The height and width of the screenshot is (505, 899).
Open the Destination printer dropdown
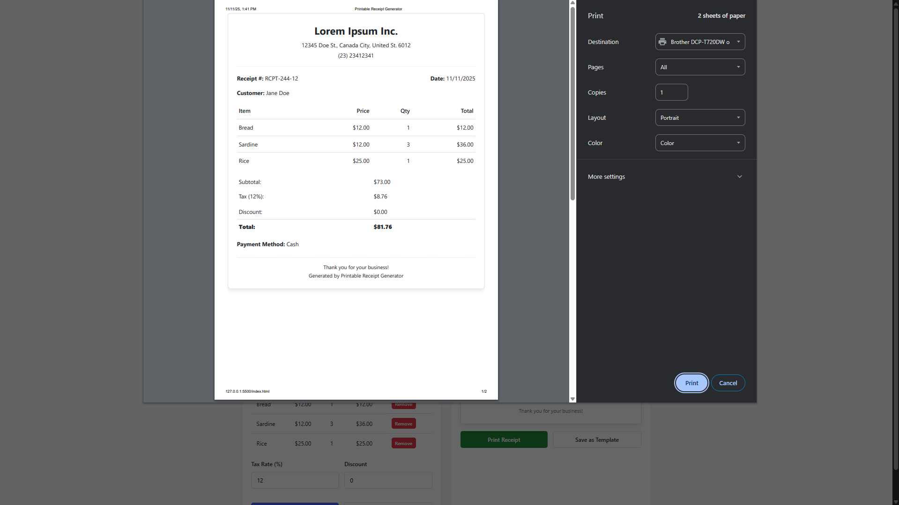(x=699, y=42)
